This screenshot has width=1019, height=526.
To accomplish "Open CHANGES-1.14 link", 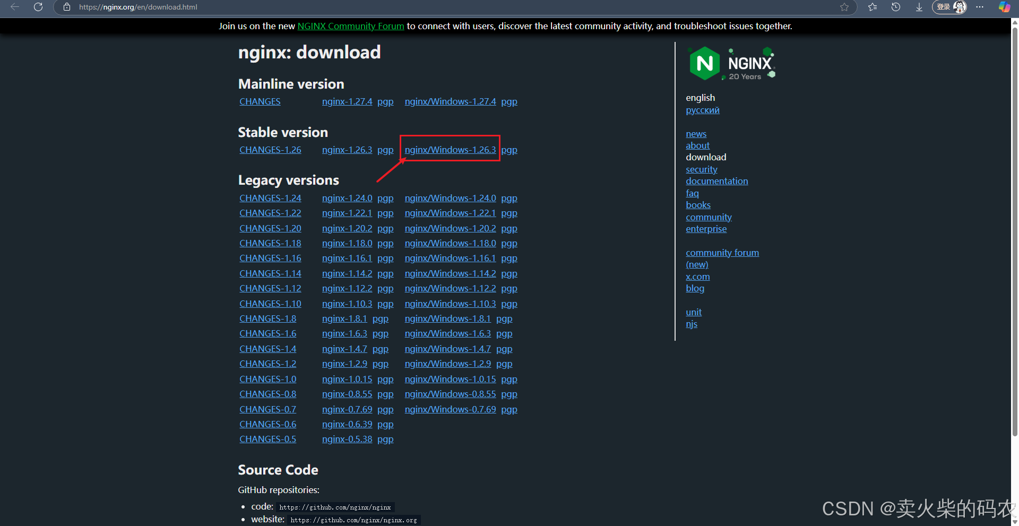I will click(x=270, y=273).
